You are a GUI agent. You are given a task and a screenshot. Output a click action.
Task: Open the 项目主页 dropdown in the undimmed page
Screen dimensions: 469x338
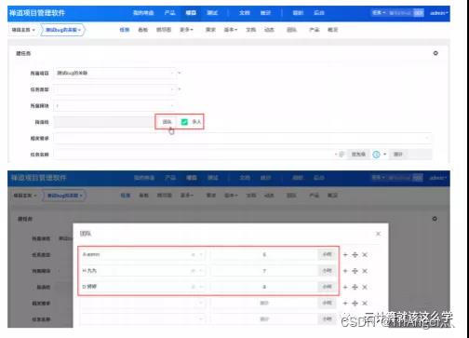[23, 30]
